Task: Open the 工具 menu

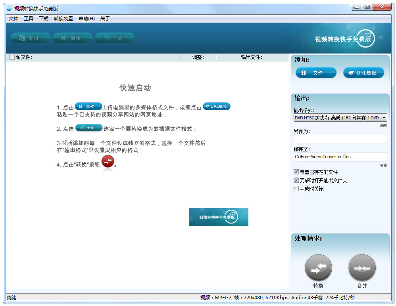Action: (28, 18)
